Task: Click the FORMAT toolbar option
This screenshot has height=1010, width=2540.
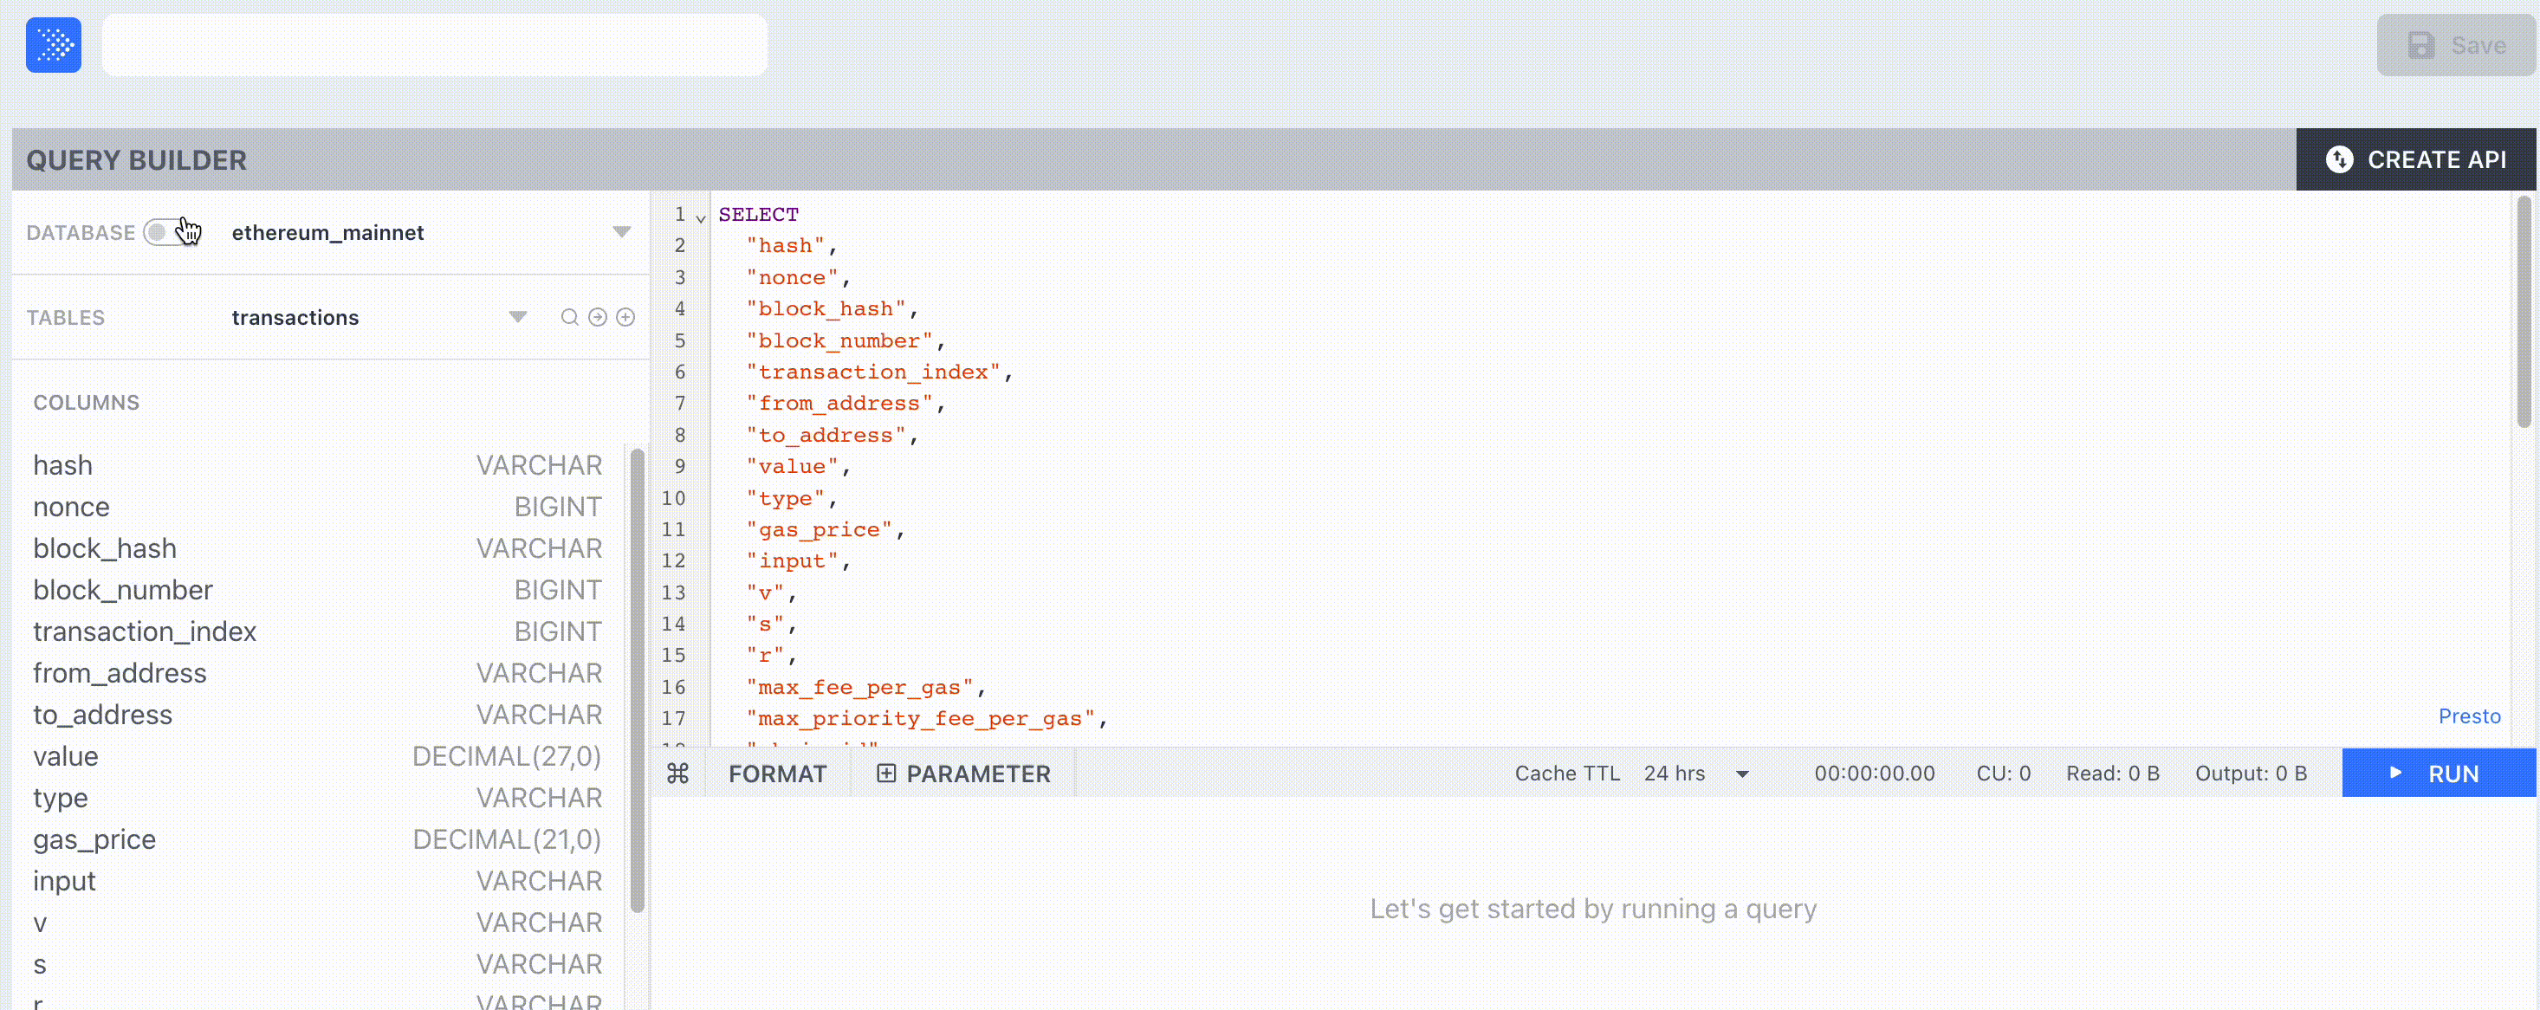Action: [777, 774]
